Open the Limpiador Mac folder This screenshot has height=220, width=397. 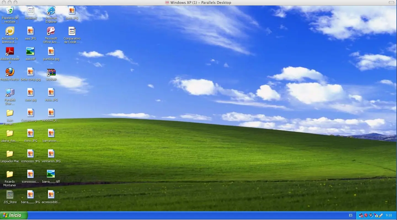(10, 154)
